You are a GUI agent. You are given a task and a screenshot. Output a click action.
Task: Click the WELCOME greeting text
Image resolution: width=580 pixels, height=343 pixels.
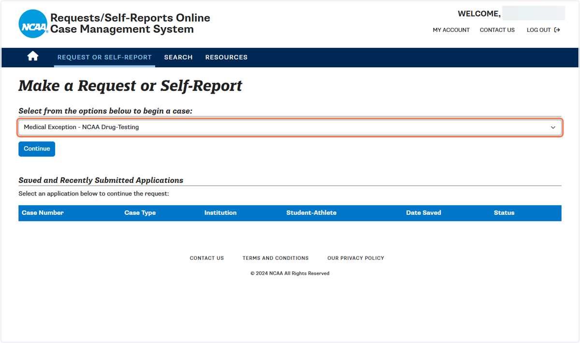pyautogui.click(x=479, y=14)
